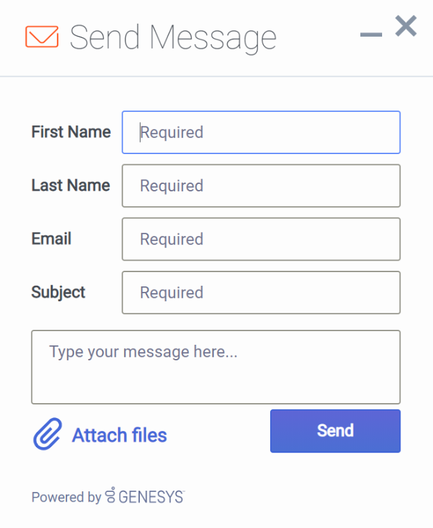Click the paperclip attachment icon

[x=48, y=434]
